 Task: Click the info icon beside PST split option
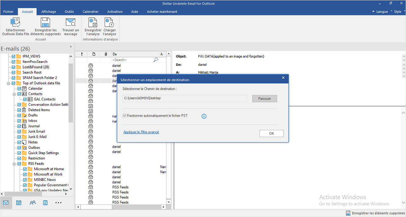204,116
